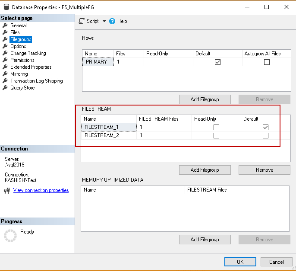
Task: Click the connection properties network icon
Action: pos(6,191)
